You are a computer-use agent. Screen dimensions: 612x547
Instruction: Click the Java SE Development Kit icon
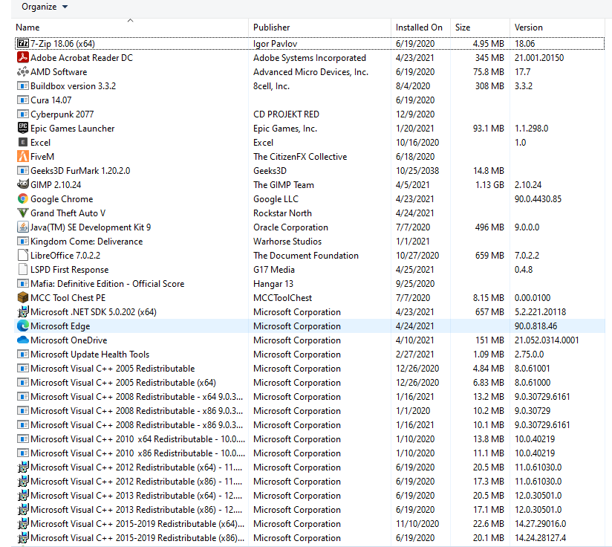coord(23,227)
